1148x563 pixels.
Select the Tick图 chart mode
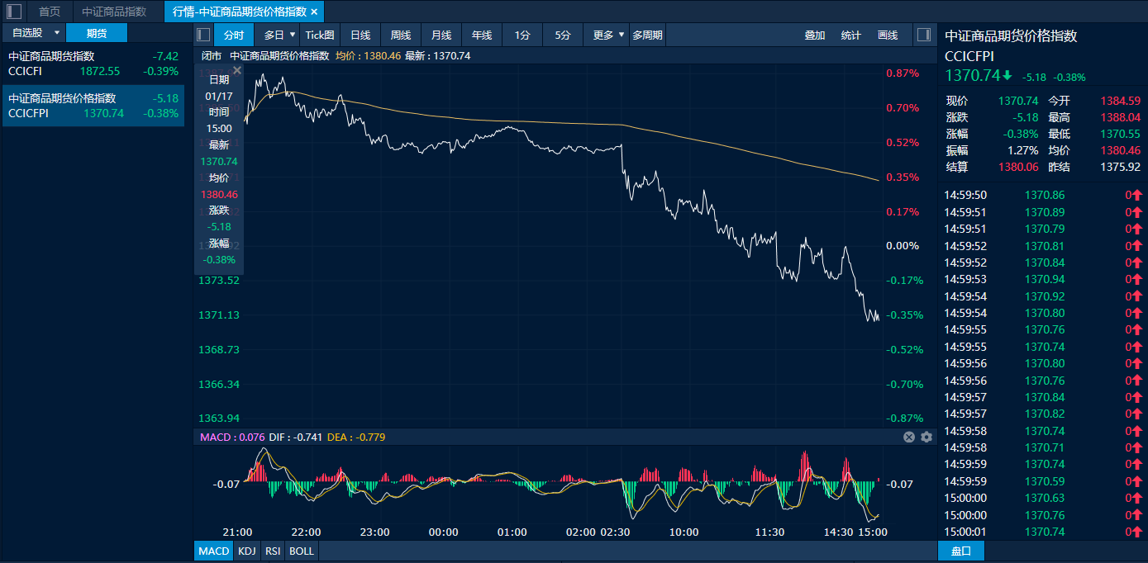tap(320, 35)
